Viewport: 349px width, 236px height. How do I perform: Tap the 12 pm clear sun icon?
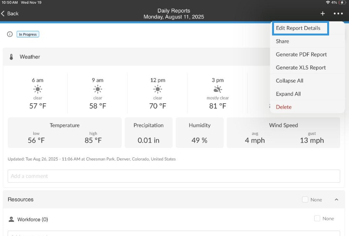[158, 89]
